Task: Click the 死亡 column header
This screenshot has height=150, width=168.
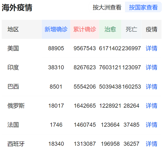Action: pyautogui.click(x=131, y=29)
